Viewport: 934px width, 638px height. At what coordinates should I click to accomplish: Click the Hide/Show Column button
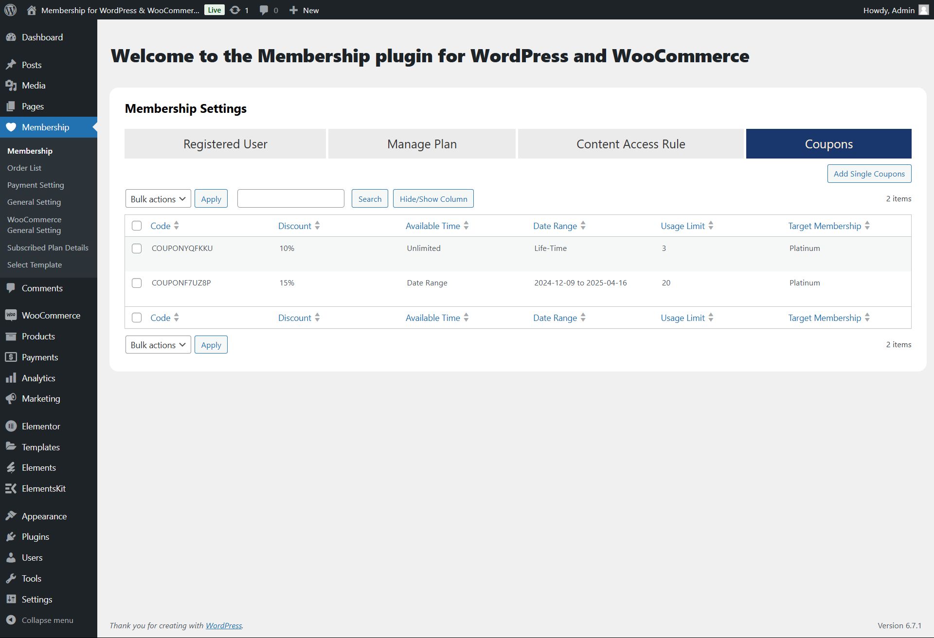pyautogui.click(x=433, y=199)
